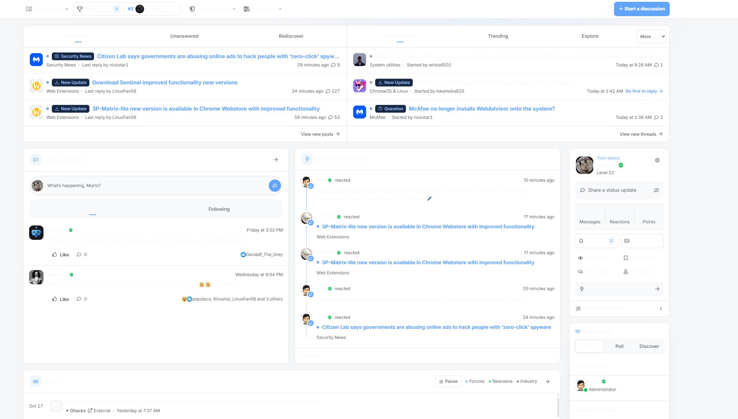
Task: Switch to the Rediscover tab
Action: pos(291,36)
